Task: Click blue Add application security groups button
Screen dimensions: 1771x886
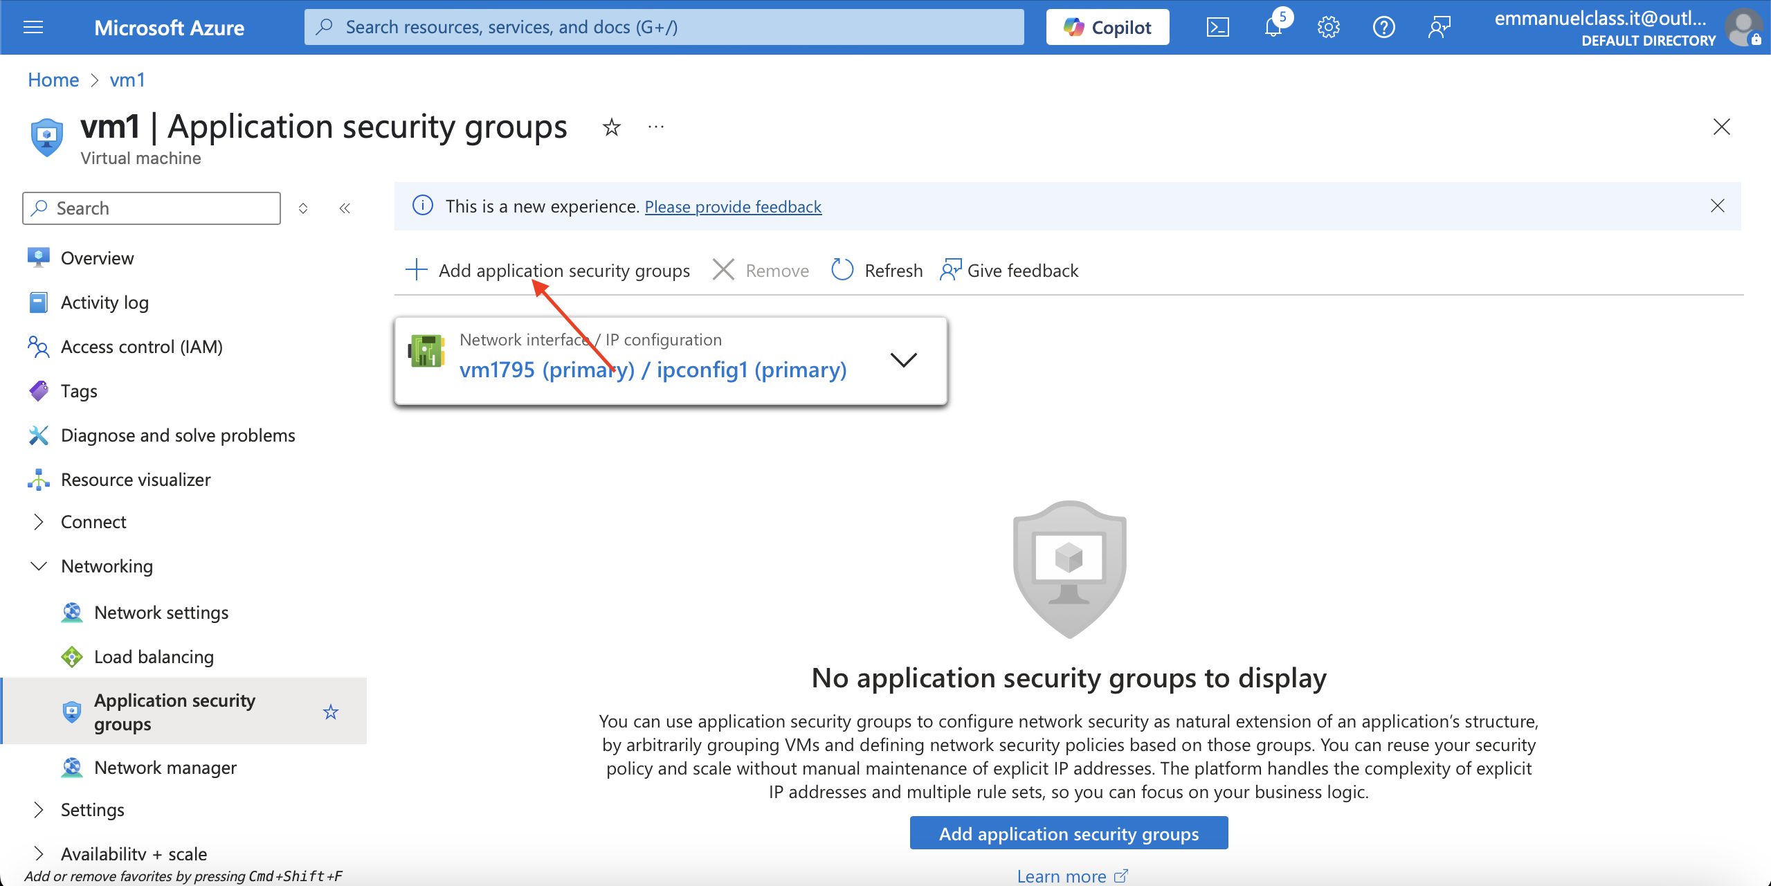Action: [1069, 833]
